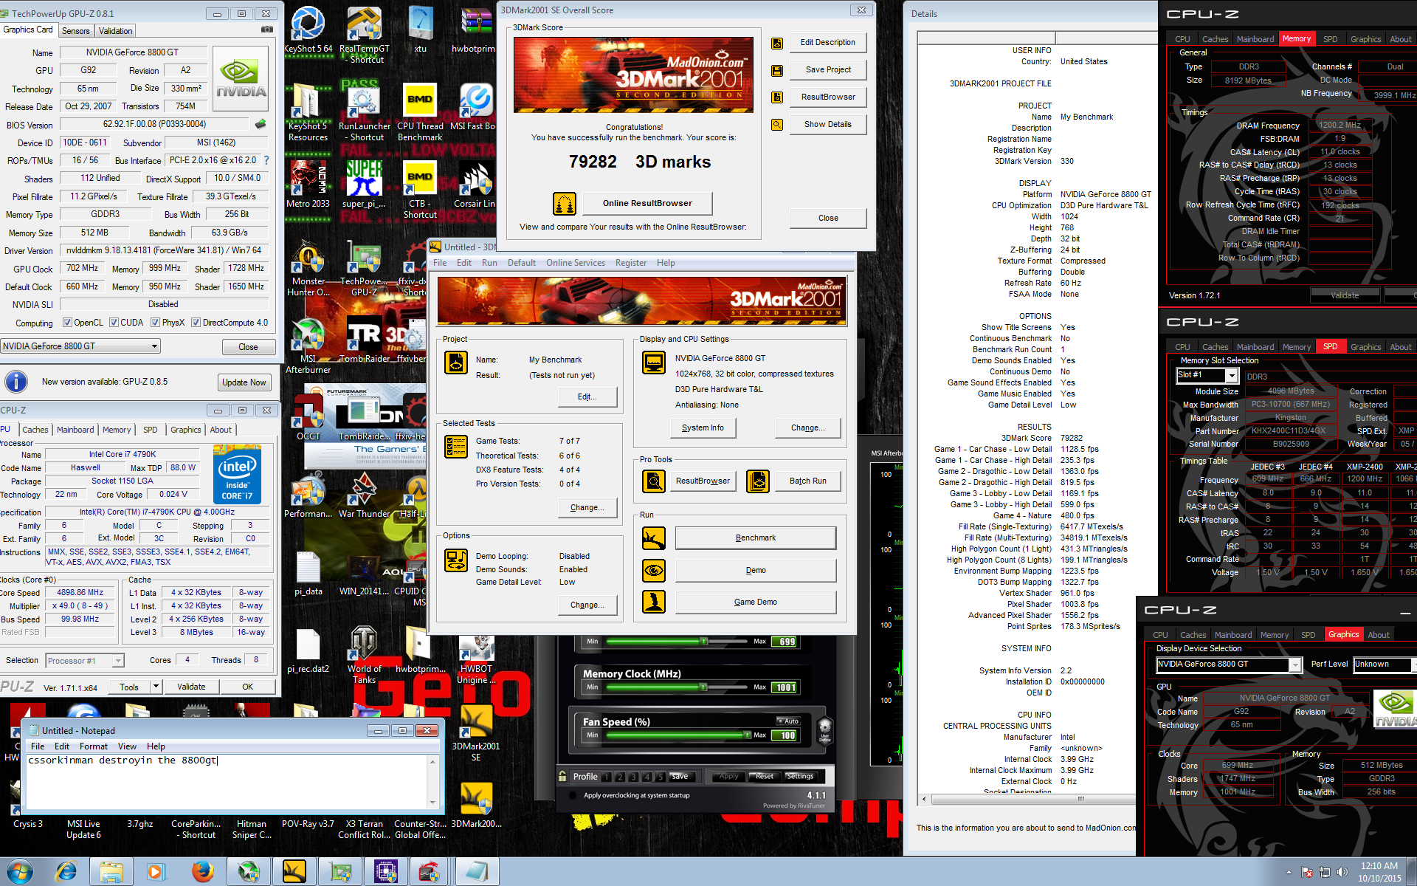Image resolution: width=1417 pixels, height=886 pixels.
Task: Open the KeyShot 5 64 desktop icon
Action: (x=307, y=30)
